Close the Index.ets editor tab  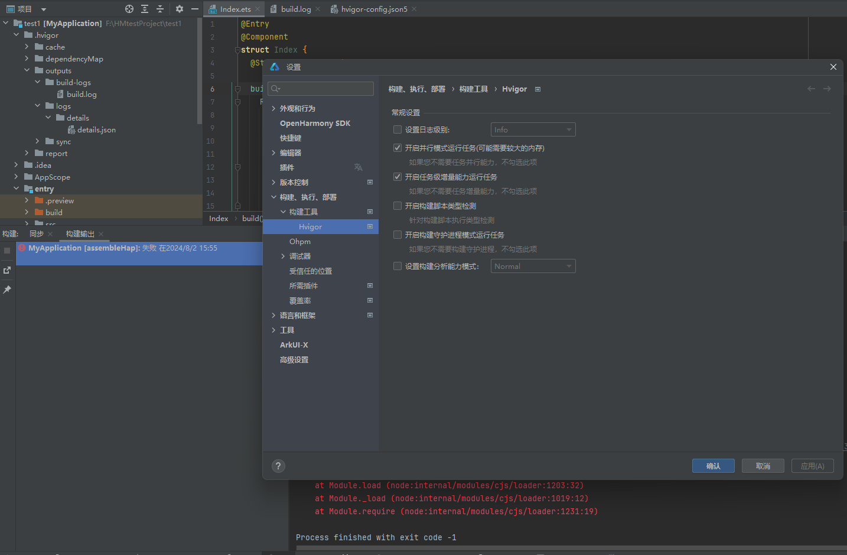(258, 9)
